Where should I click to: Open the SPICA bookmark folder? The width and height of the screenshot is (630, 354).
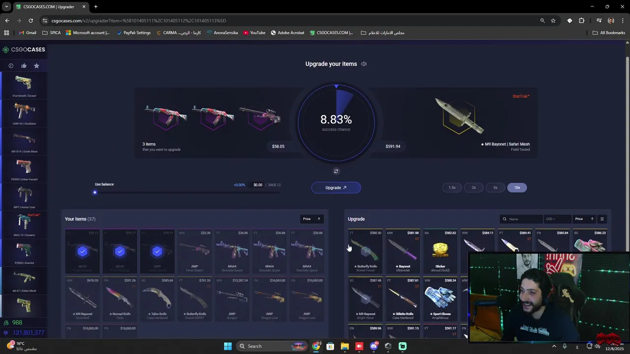point(52,33)
